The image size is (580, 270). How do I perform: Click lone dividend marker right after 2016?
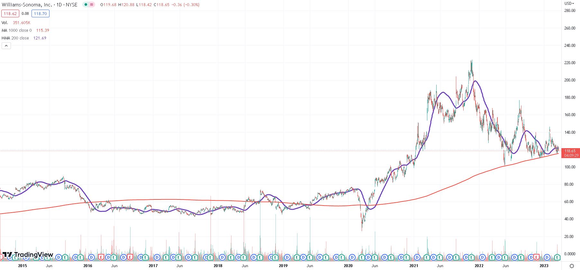click(x=92, y=257)
